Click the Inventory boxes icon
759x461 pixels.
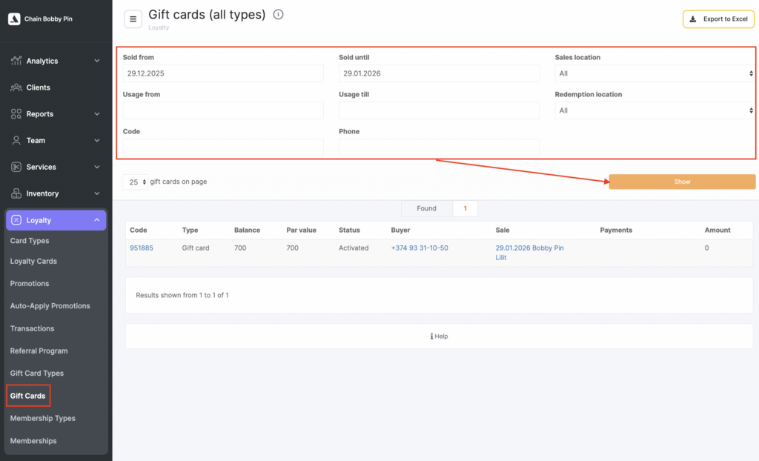click(x=16, y=193)
